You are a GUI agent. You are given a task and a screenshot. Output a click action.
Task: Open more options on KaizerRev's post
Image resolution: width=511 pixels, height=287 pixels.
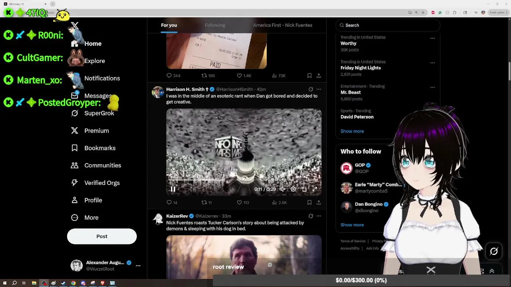pos(319,216)
